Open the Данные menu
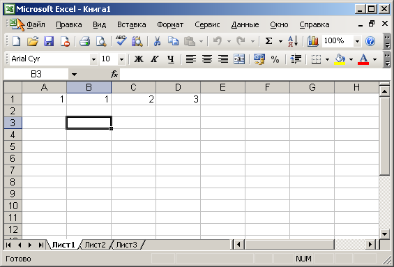The image size is (394, 267). [x=245, y=24]
